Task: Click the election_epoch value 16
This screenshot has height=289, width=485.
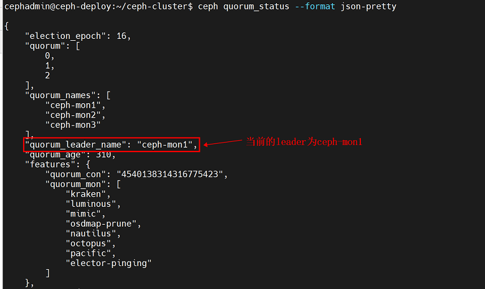Action: [x=123, y=36]
